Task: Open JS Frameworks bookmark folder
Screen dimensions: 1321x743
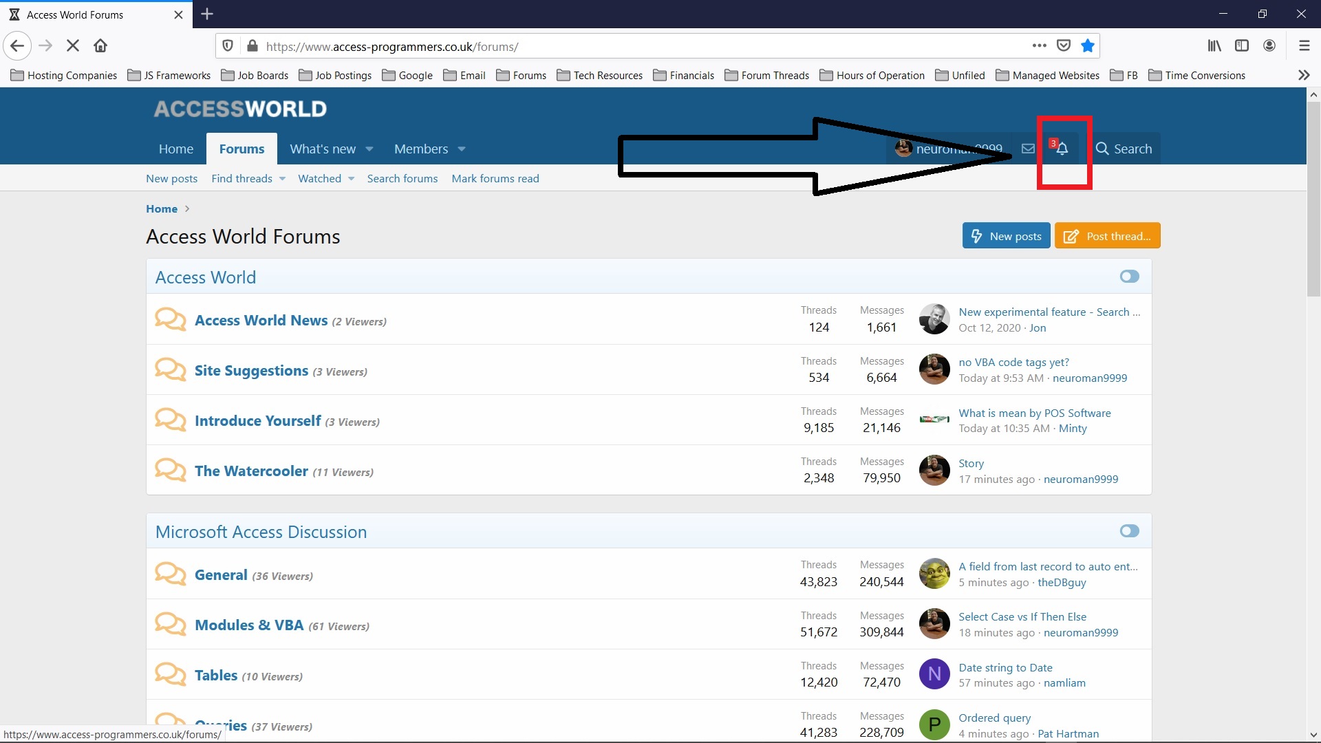Action: 169,76
